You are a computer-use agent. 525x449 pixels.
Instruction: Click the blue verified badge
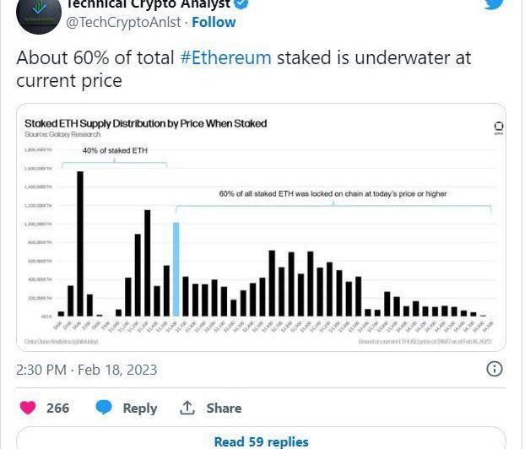[x=241, y=4]
